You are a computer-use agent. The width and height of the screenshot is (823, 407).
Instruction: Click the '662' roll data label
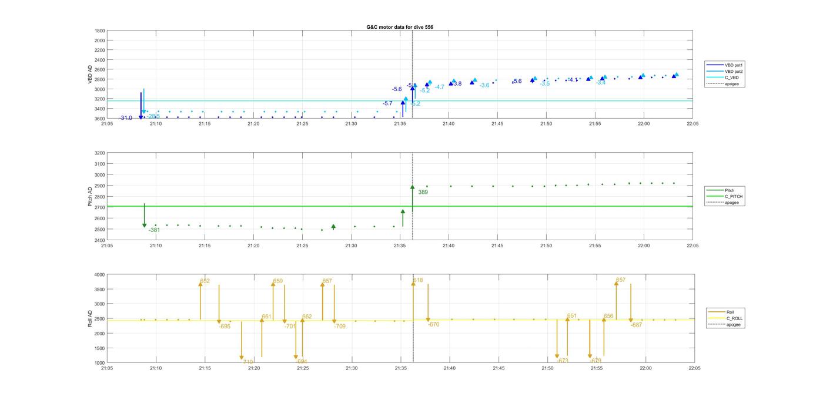click(x=307, y=317)
